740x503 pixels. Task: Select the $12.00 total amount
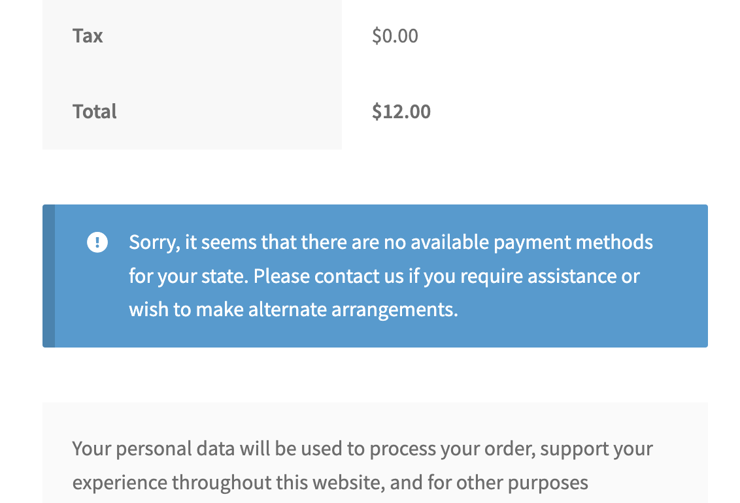point(401,112)
